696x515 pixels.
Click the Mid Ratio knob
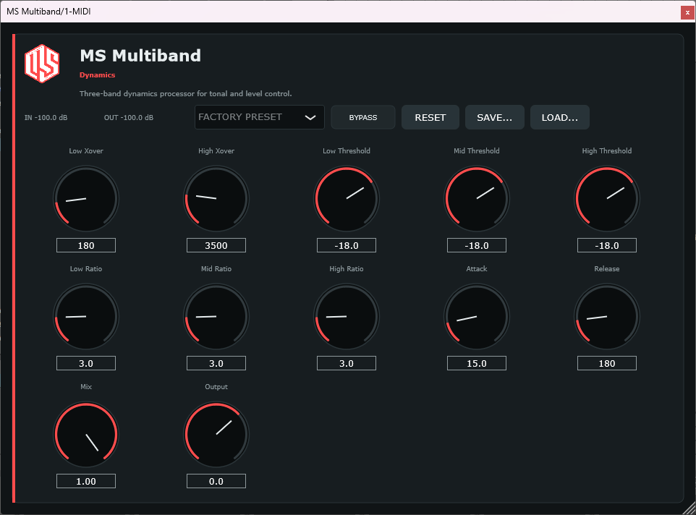point(216,317)
